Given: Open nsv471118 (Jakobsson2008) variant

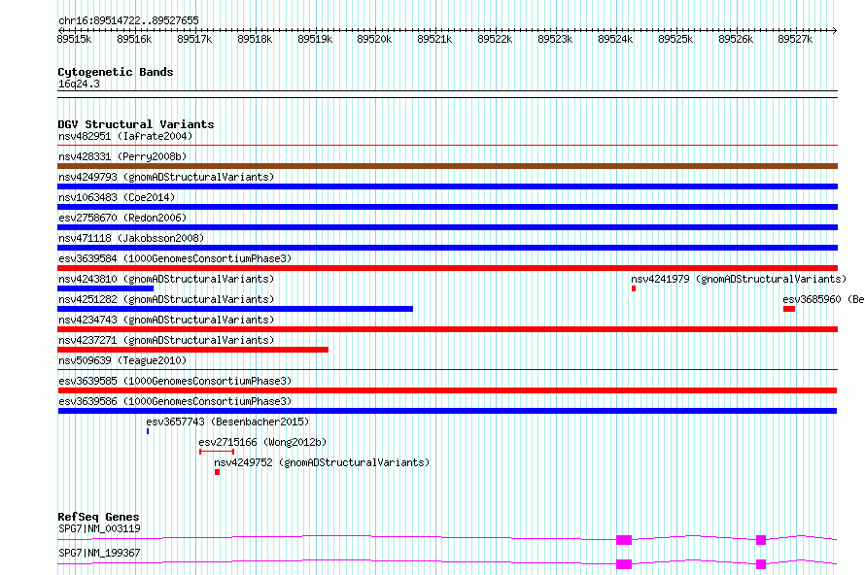Looking at the screenshot, I should pos(131,238).
